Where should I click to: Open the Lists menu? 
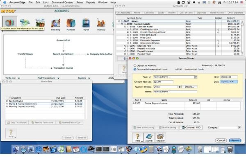[x=46, y=2]
